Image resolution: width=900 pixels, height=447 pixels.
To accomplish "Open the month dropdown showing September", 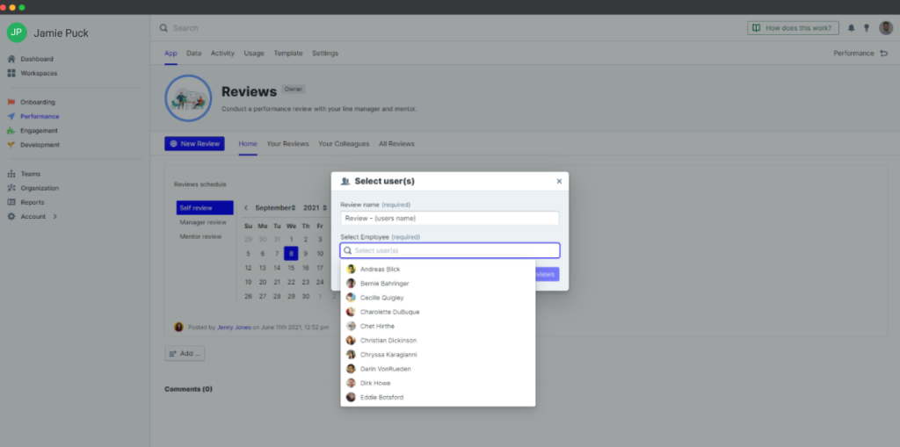I will (x=275, y=208).
